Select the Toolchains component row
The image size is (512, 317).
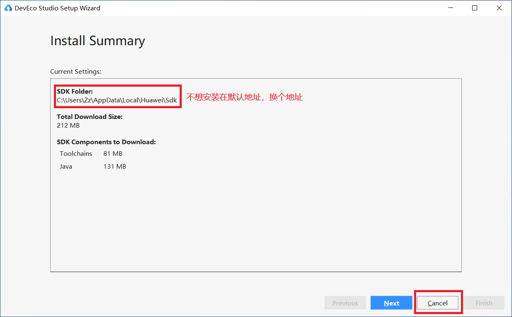(x=91, y=154)
